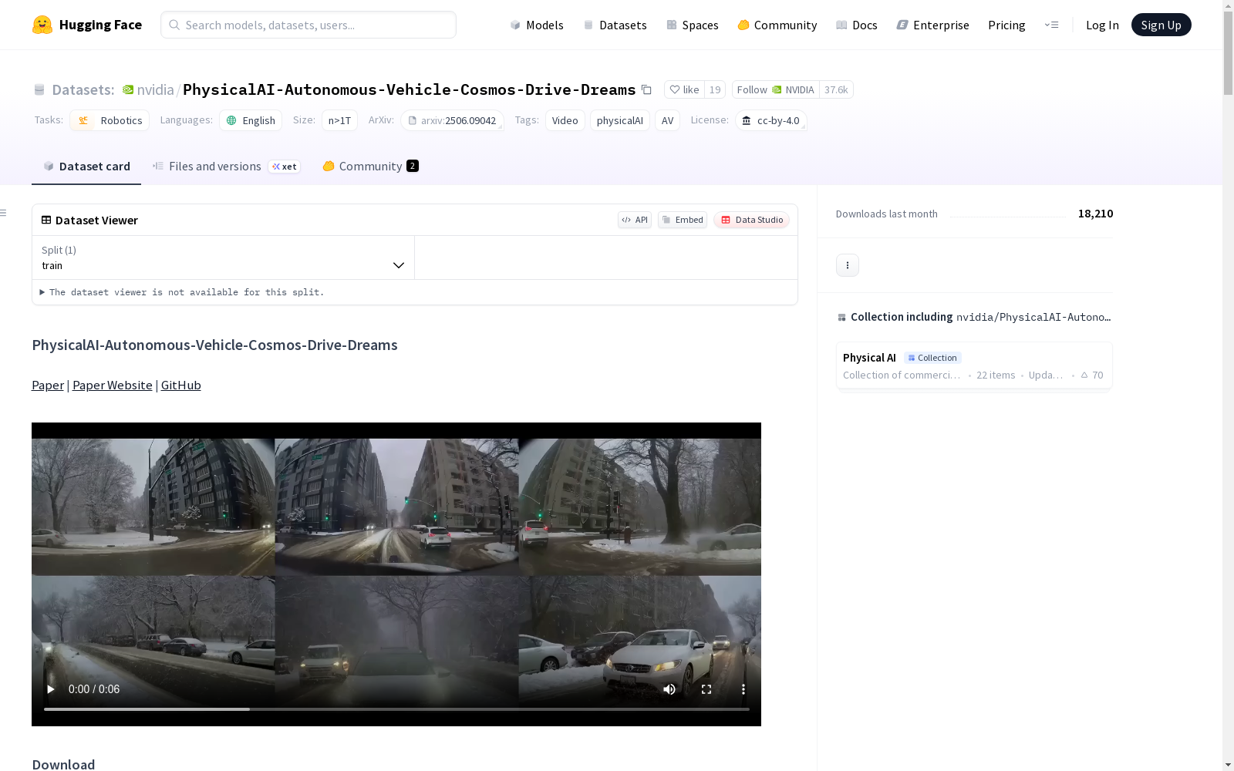Switch to Files and versions tab
The image size is (1234, 771).
click(x=226, y=167)
